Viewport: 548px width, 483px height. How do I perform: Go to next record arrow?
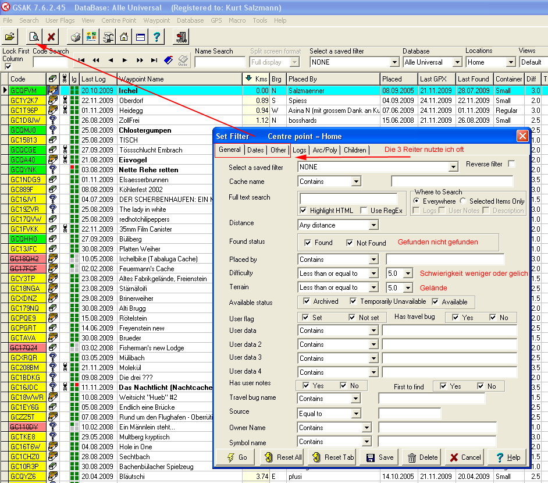coord(124,61)
